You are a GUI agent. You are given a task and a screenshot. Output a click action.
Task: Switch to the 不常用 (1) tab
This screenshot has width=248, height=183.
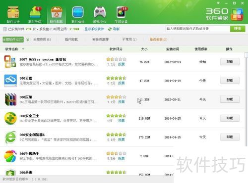[129, 40]
